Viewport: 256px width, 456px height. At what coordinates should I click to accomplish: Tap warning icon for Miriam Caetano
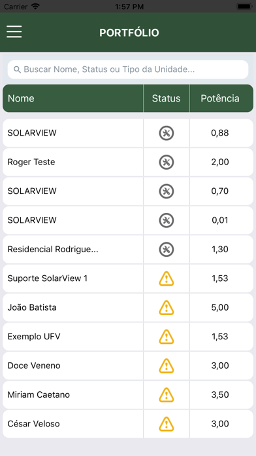[167, 394]
